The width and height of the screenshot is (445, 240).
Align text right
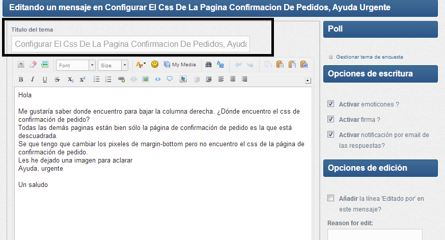pyautogui.click(x=244, y=79)
